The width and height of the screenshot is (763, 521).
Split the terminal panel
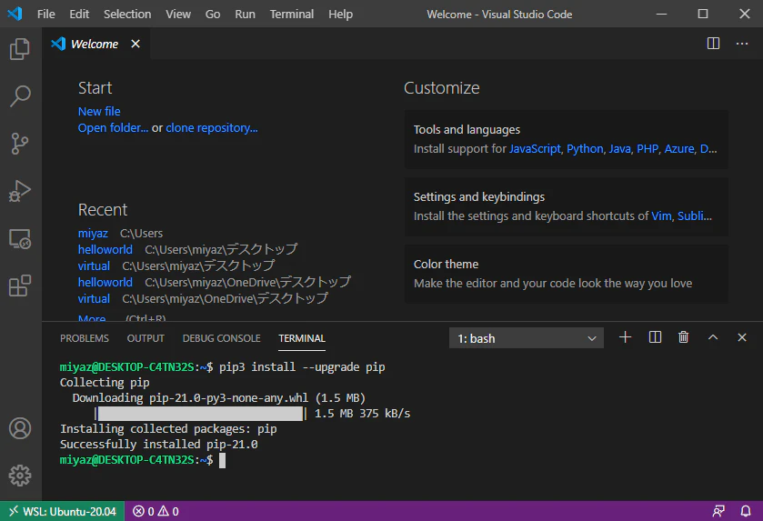655,337
